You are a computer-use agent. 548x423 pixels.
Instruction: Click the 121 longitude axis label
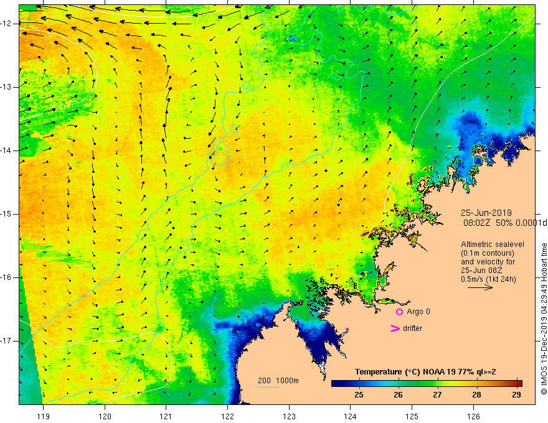point(166,416)
